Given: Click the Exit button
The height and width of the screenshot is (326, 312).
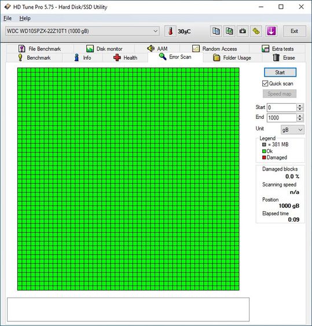Looking at the screenshot, I should (294, 31).
